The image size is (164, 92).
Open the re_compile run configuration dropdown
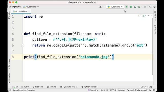tap(115, 7)
